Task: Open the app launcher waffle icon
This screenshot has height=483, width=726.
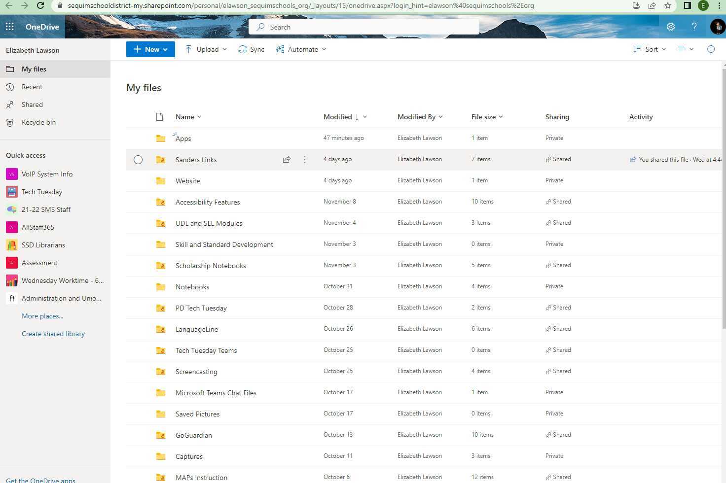Action: tap(10, 27)
